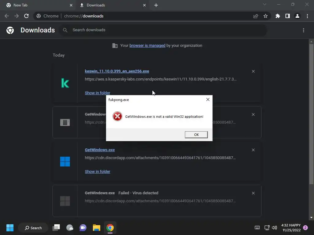Open keswin_11.10.0.399_en_aes256.exe file link
Viewport: 314px width, 235px height.
[x=117, y=71]
